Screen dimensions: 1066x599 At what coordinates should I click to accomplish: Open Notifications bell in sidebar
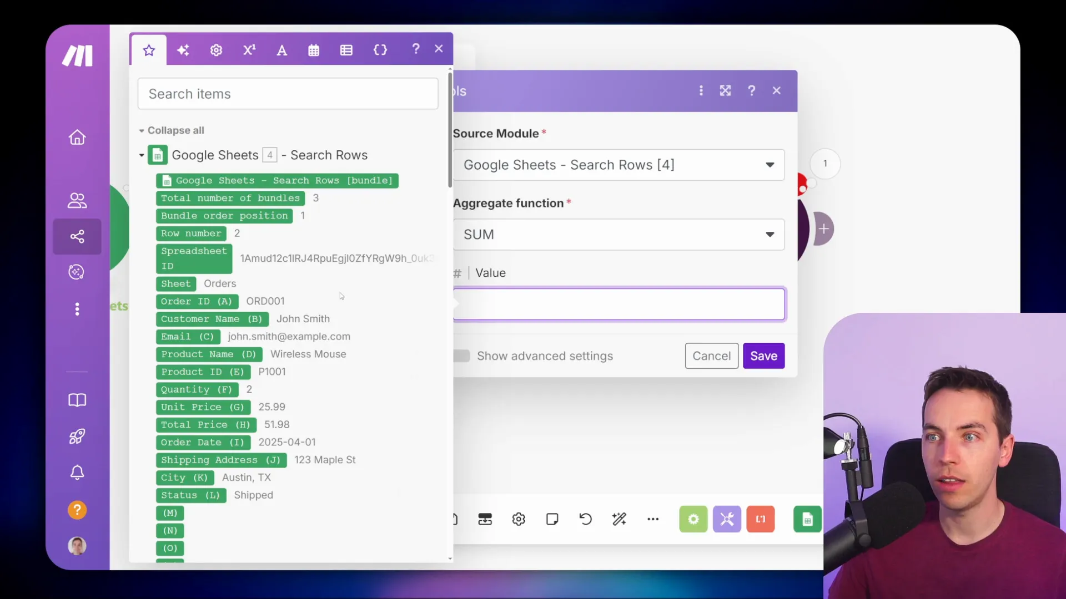pyautogui.click(x=77, y=473)
